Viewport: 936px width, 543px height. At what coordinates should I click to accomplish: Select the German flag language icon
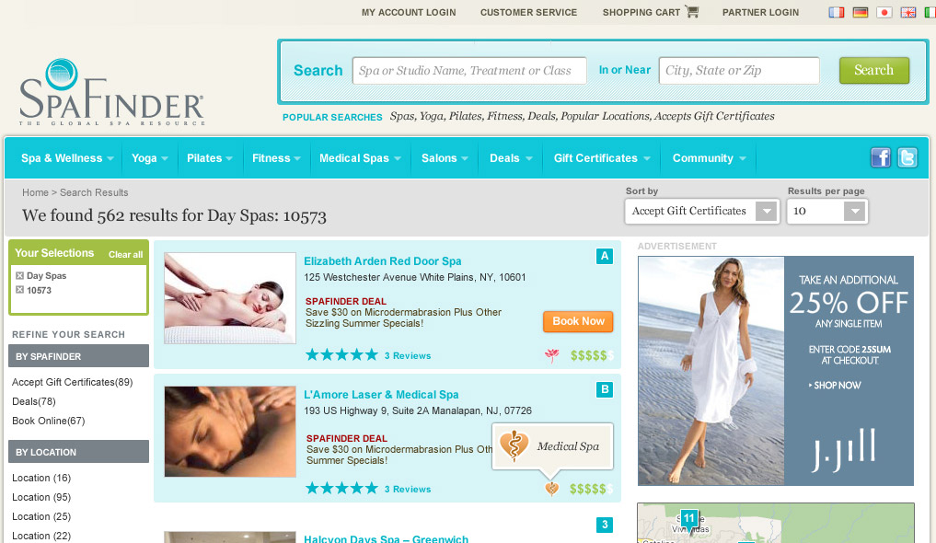[861, 12]
